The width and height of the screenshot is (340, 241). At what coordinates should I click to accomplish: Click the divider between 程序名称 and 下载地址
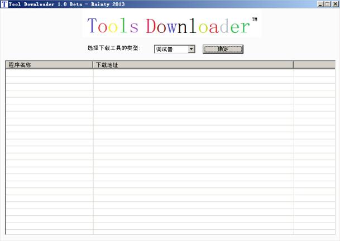click(x=93, y=65)
